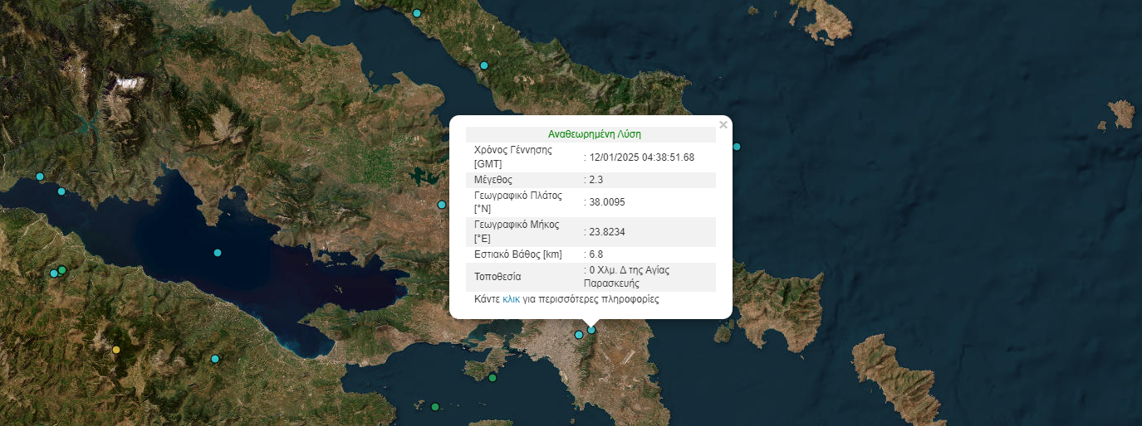Viewport: 1142px width, 426px height.
Task: Click the cyan marker southeast of the yellow marker
Action: [x=215, y=359]
